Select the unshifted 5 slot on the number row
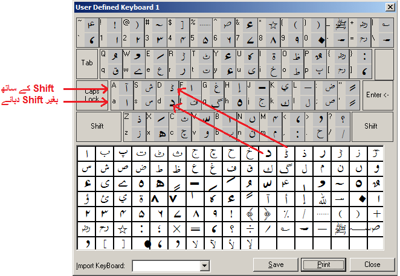The width and height of the screenshot is (400, 276). pos(205,40)
